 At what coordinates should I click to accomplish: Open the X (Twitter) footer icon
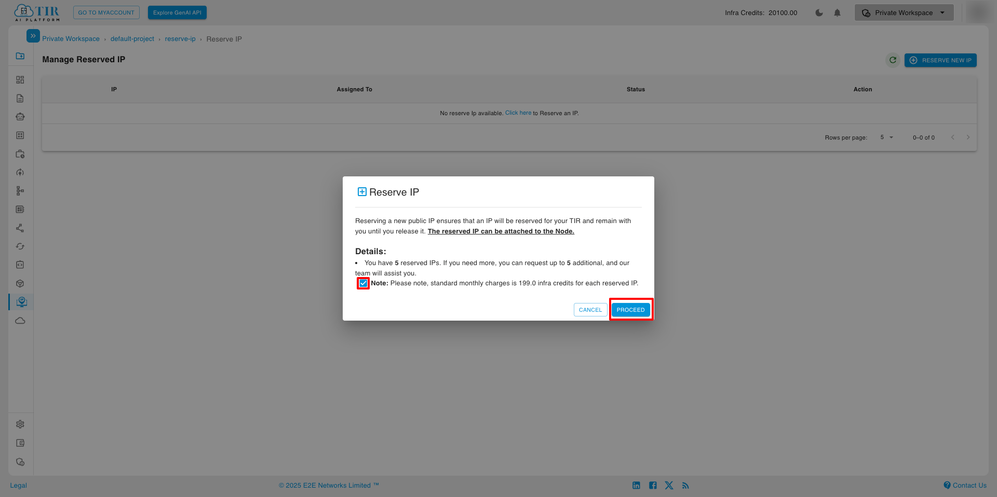tap(669, 486)
